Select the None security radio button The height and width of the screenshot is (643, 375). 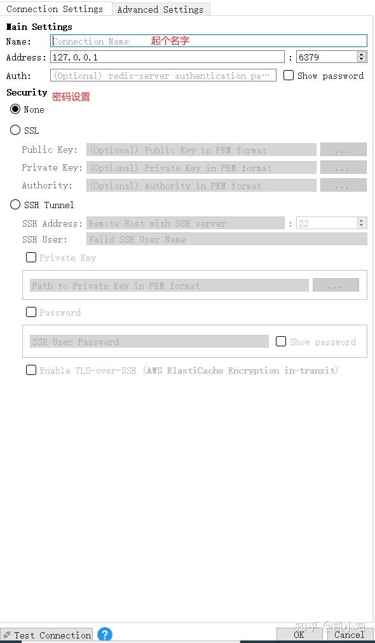click(x=15, y=109)
